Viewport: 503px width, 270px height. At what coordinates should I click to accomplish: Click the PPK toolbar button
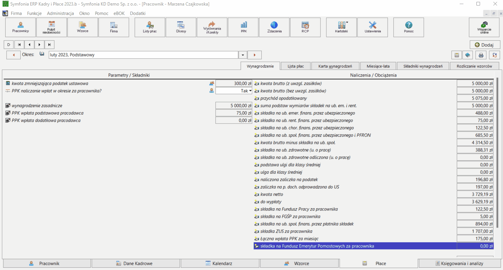tap(243, 27)
